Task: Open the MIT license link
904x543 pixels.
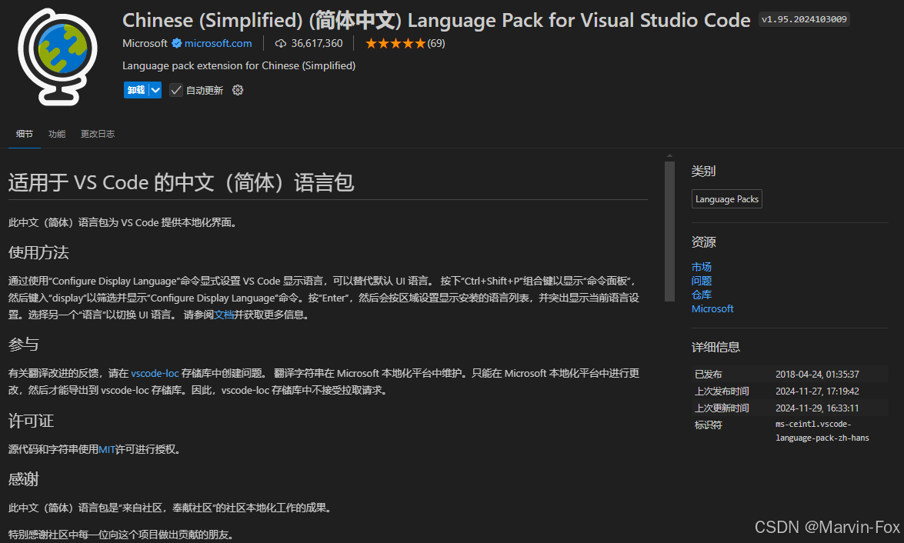Action: point(107,449)
